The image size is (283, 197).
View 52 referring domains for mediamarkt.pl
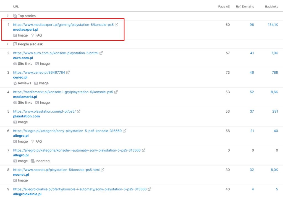click(252, 92)
